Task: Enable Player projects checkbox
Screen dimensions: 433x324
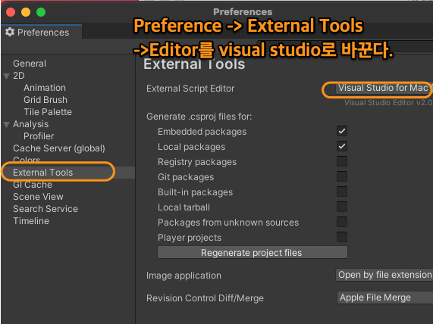Action: click(x=342, y=238)
